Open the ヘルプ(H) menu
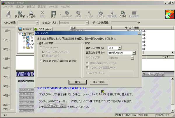Image resolution: width=175 pixels, height=118 pixels. 66,7
